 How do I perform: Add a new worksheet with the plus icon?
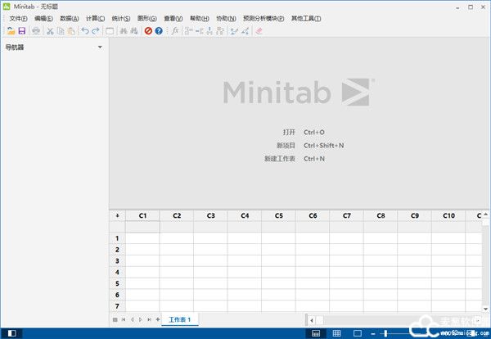point(158,319)
